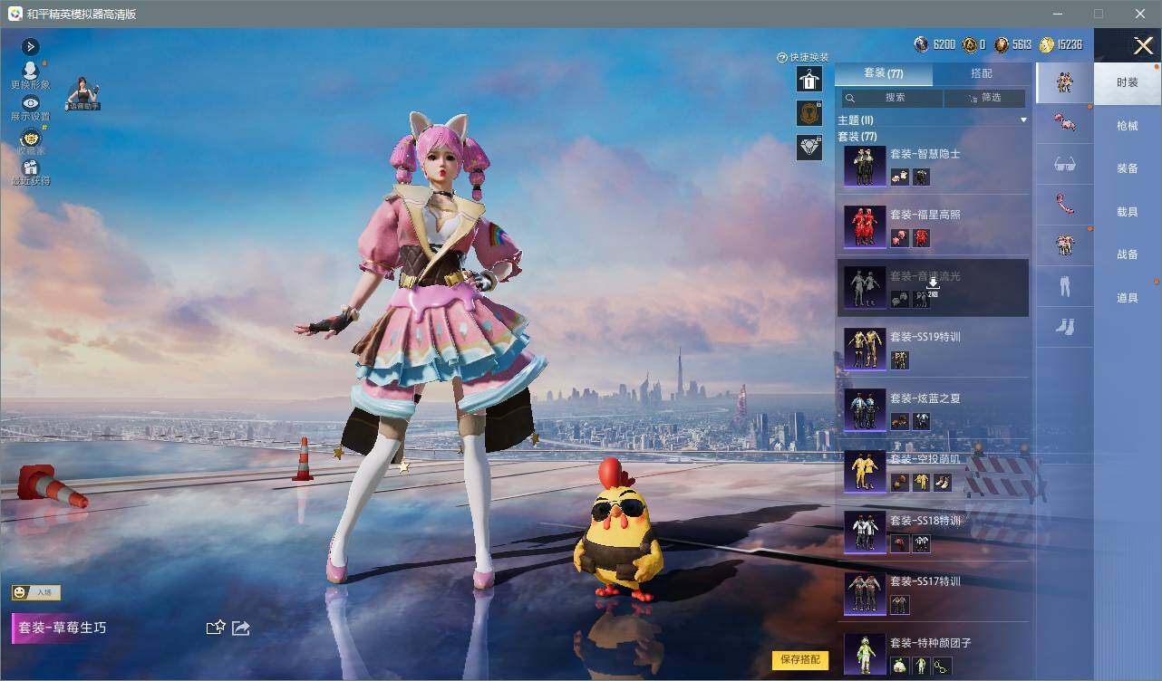Open 更换形象 change appearance icon

(x=30, y=75)
